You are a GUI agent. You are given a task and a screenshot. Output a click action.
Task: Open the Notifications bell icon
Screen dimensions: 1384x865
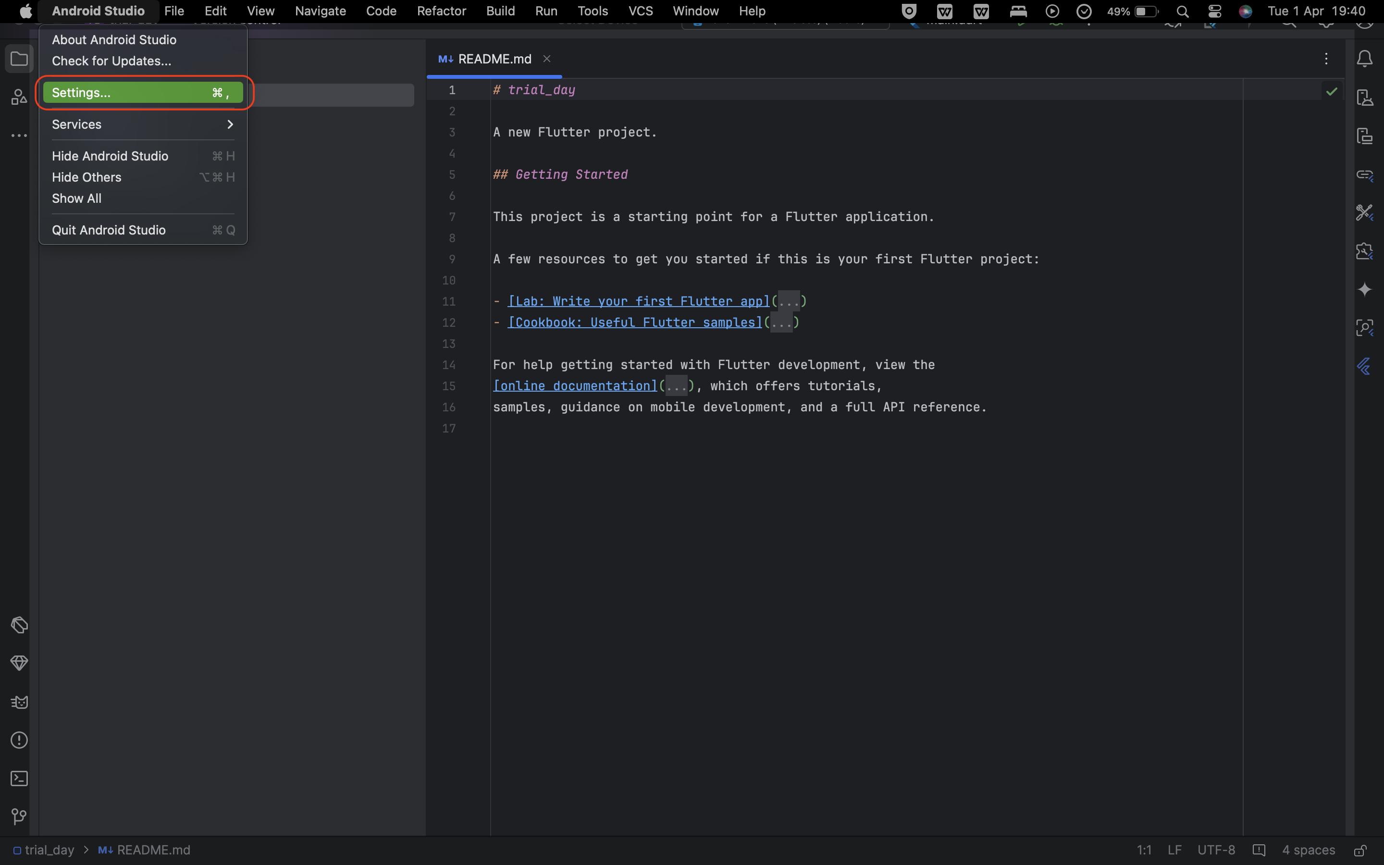click(1365, 58)
